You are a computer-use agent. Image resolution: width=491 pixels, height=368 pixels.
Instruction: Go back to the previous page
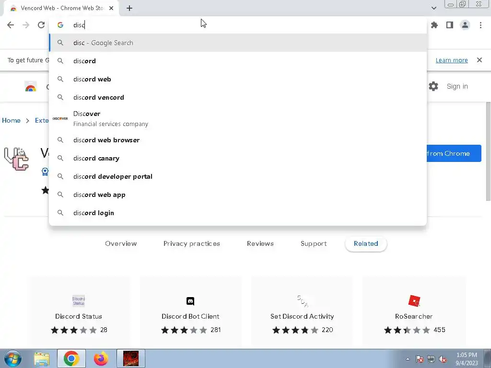[11, 25]
